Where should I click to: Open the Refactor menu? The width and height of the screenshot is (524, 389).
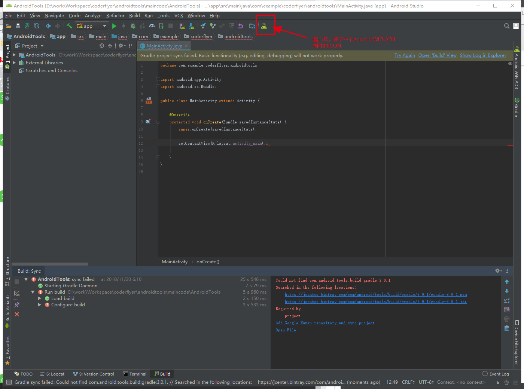pyautogui.click(x=115, y=16)
